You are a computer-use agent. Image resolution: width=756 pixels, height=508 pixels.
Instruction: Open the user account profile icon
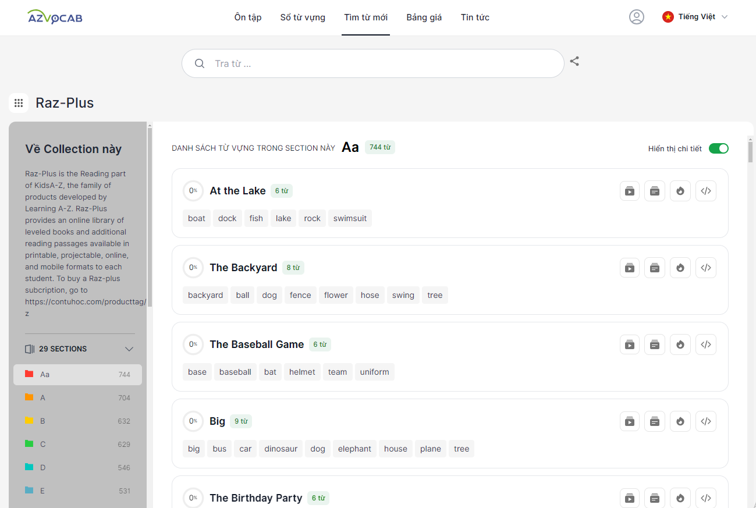[x=637, y=17]
